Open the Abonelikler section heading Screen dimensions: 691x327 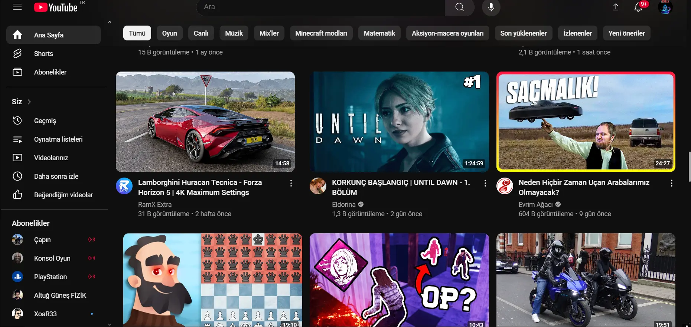30,223
